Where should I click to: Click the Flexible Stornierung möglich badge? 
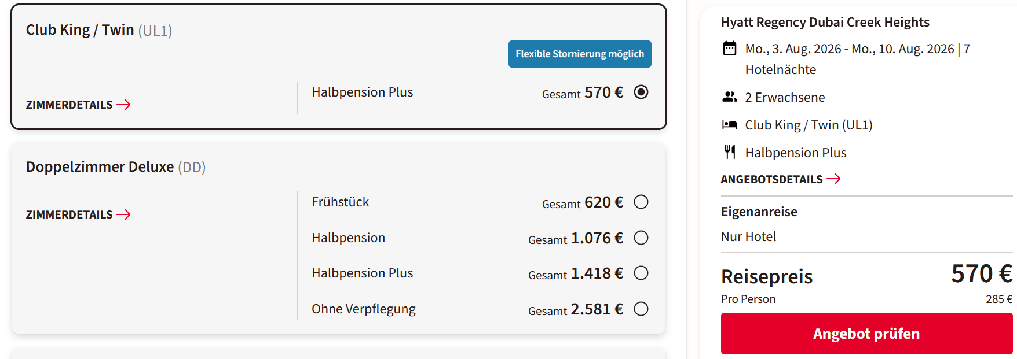[x=580, y=54]
